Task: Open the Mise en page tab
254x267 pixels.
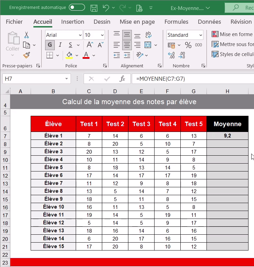Action: [x=137, y=22]
